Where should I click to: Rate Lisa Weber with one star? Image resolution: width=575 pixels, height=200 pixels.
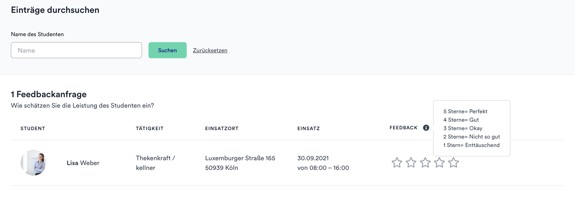tap(397, 163)
